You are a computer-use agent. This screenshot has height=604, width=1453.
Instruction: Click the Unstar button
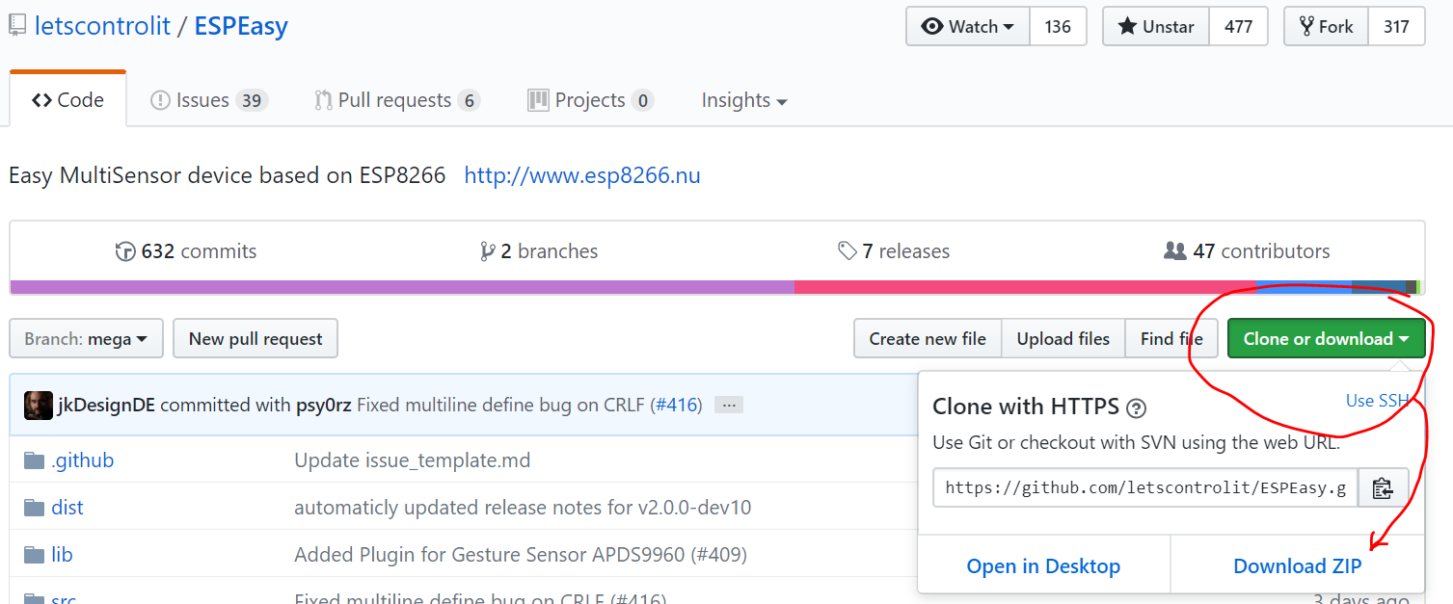pyautogui.click(x=1156, y=27)
